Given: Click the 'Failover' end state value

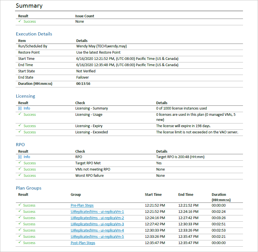Looking at the screenshot, I should (x=83, y=77).
